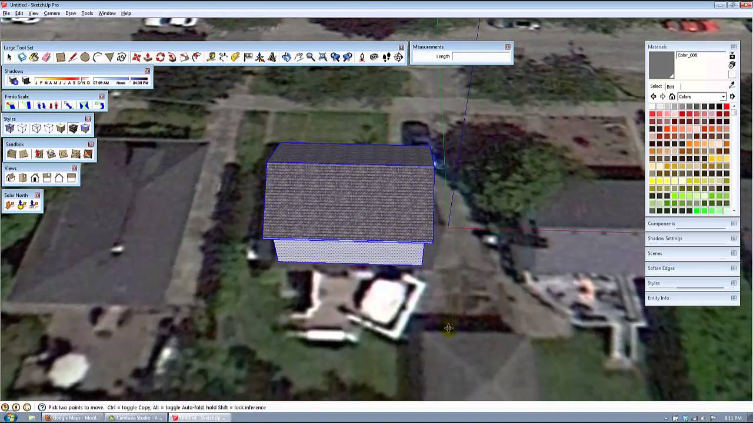Expand the Soften Edges panel

(692, 268)
